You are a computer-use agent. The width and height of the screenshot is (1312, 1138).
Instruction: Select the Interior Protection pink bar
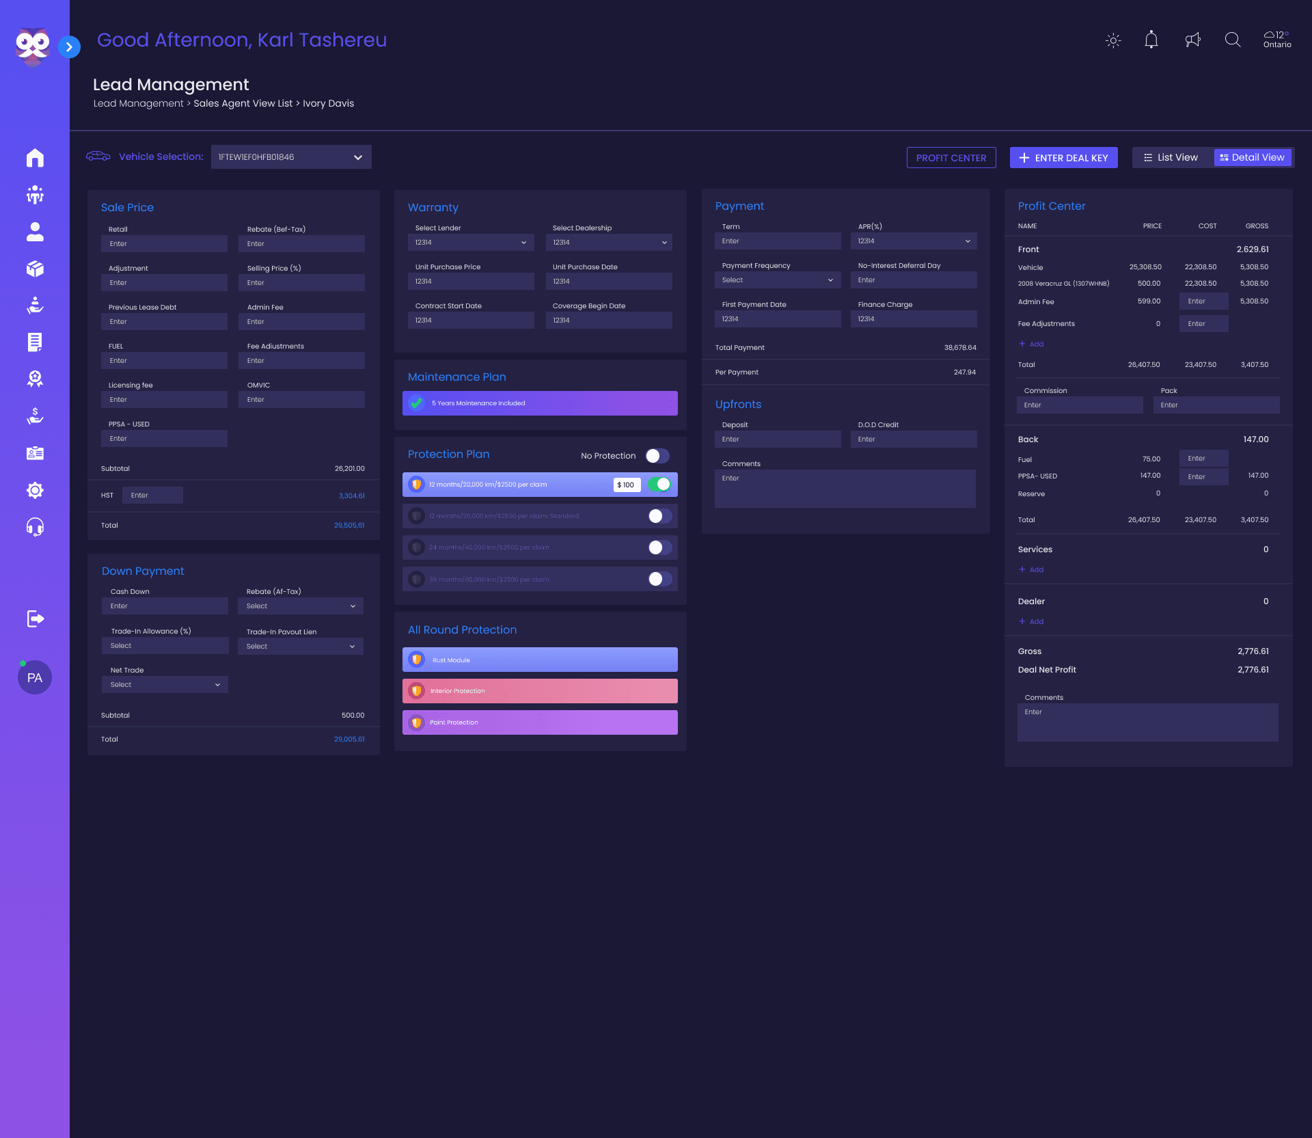[540, 691]
